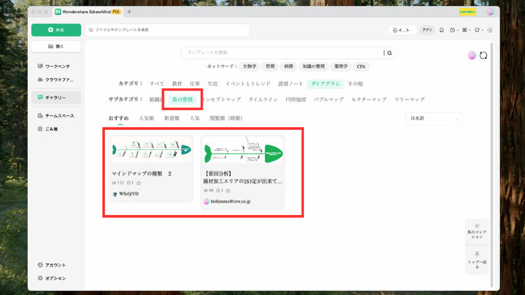Click the notification bell icon
Image resolution: width=525 pixels, height=295 pixels.
coord(442,30)
